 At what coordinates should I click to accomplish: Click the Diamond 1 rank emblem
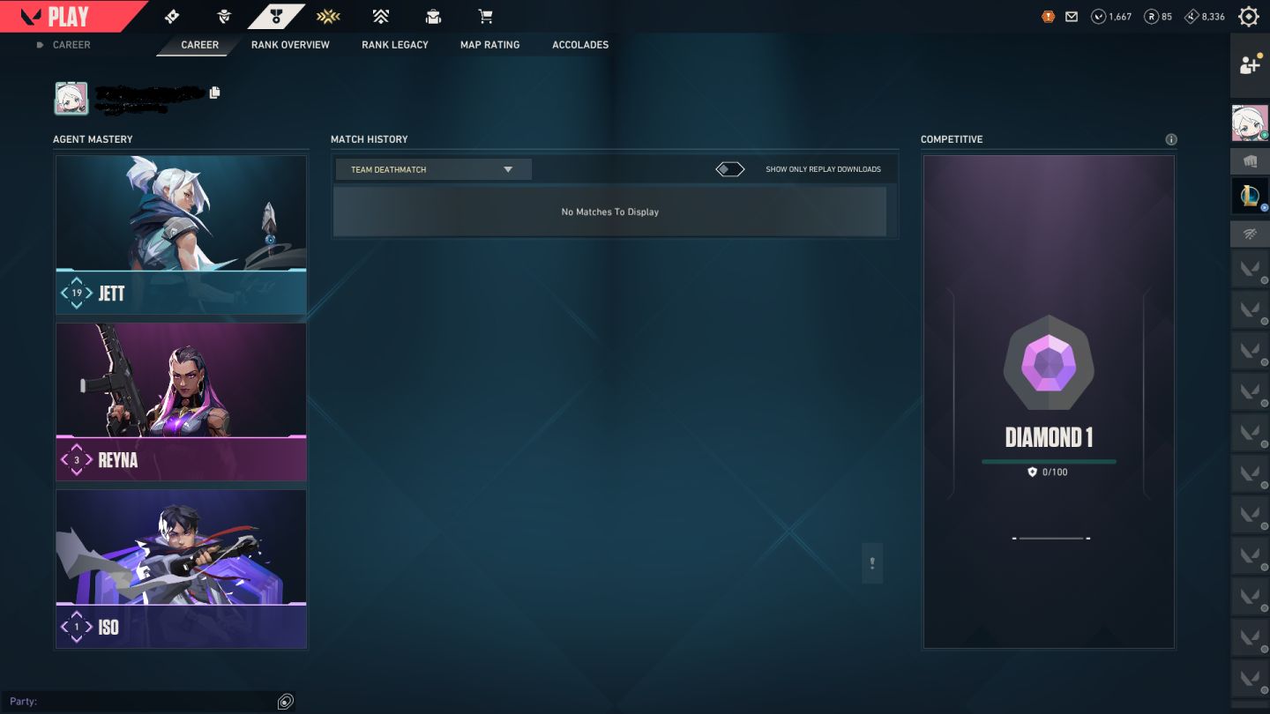[x=1049, y=361]
